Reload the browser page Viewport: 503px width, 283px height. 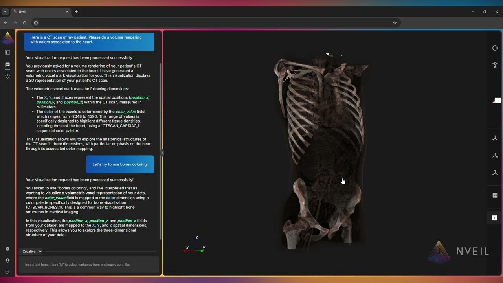24,23
